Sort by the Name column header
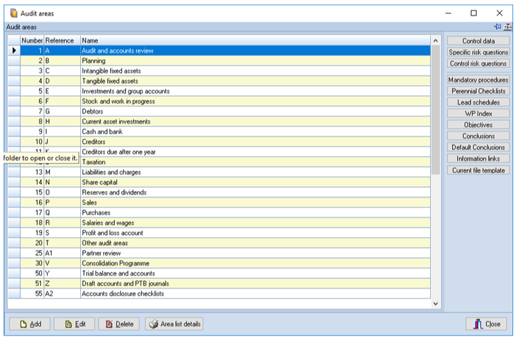518x338 pixels. pos(255,40)
